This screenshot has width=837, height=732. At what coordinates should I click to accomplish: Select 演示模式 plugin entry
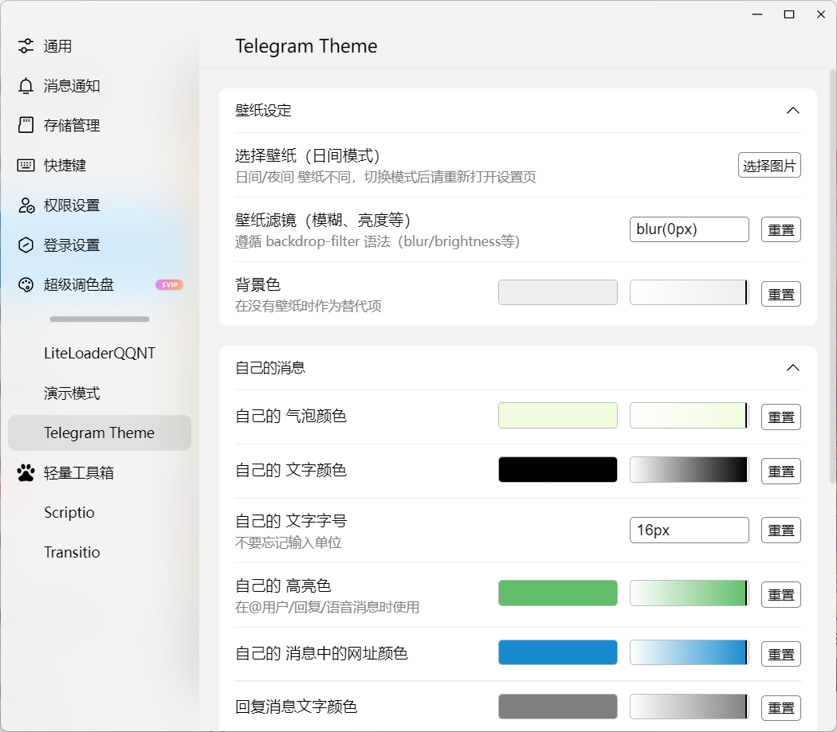pyautogui.click(x=100, y=393)
